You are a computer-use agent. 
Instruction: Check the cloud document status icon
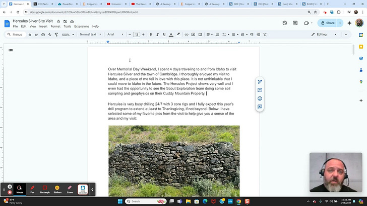(72, 21)
